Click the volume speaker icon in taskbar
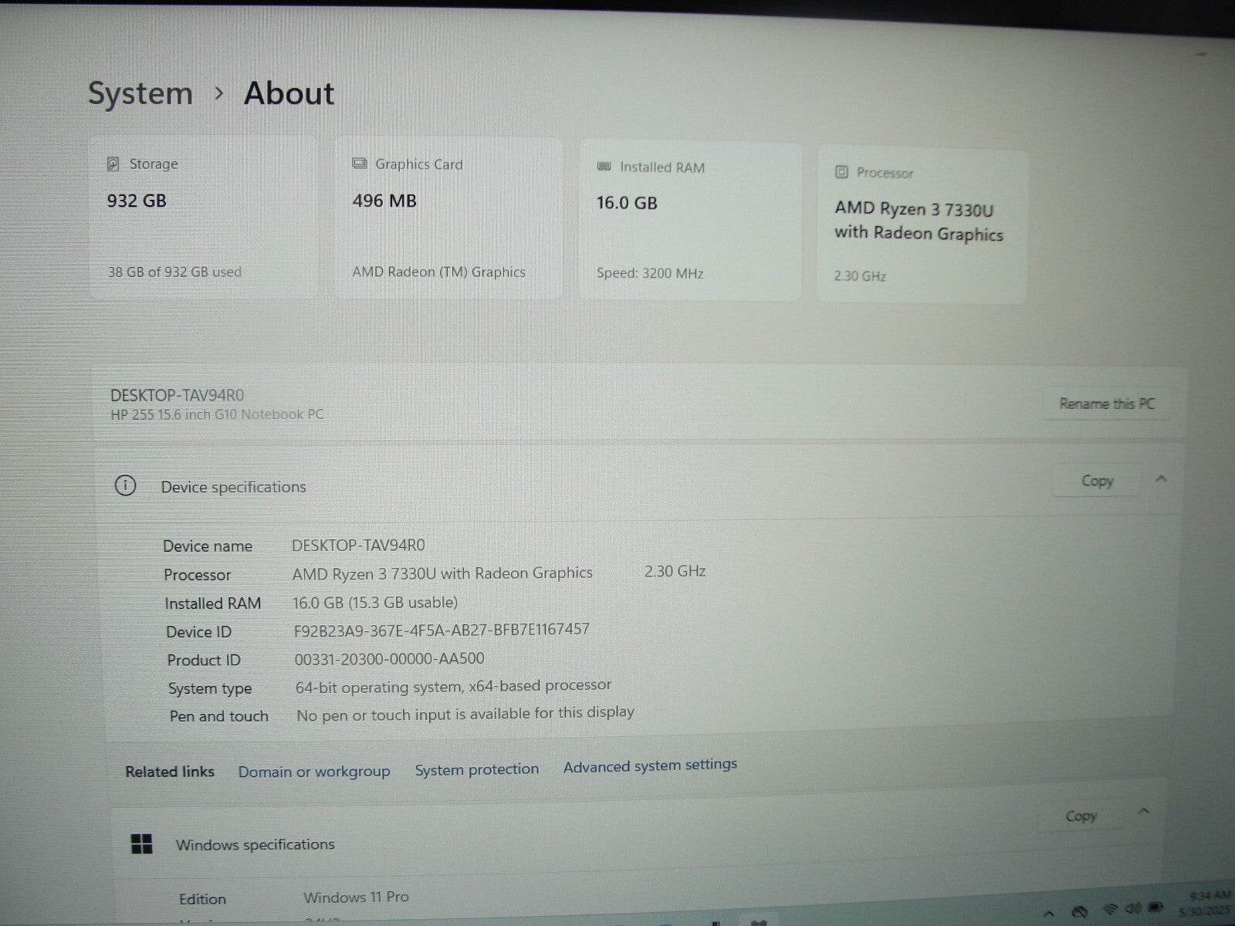 (1133, 908)
